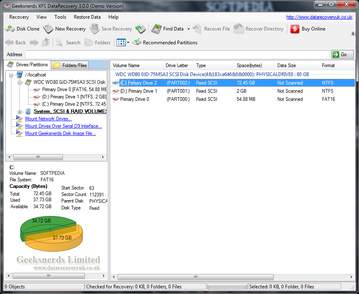Open the Restore Data menu
This screenshot has width=359, height=294.
click(87, 17)
